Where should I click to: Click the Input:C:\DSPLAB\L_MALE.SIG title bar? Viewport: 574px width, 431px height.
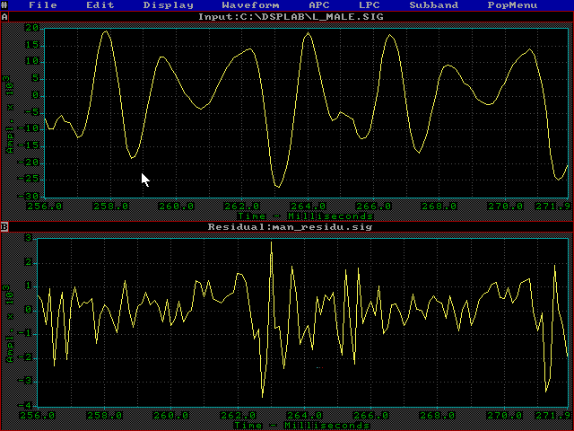pos(291,17)
